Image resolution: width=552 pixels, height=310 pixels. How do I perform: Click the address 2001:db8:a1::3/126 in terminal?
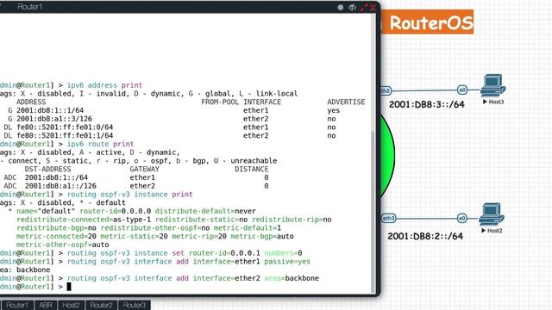pyautogui.click(x=54, y=119)
